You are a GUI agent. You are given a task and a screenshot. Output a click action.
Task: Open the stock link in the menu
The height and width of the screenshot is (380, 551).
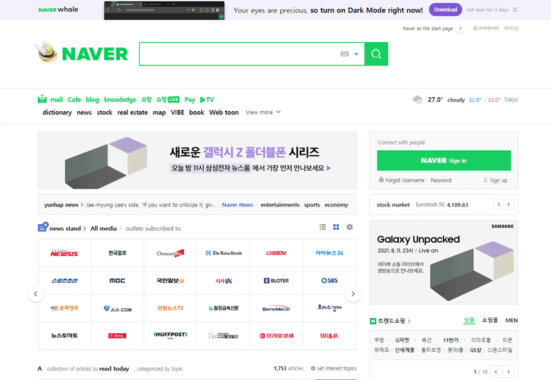pos(105,112)
